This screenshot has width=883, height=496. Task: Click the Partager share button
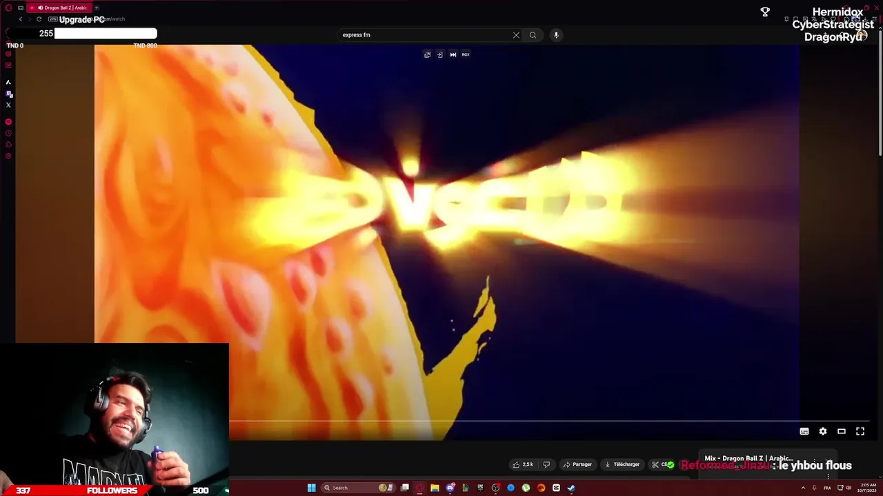(x=577, y=464)
